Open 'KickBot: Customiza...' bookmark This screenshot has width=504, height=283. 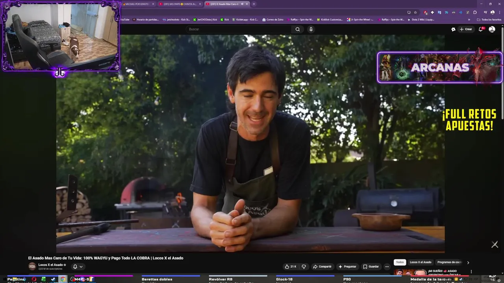point(330,20)
